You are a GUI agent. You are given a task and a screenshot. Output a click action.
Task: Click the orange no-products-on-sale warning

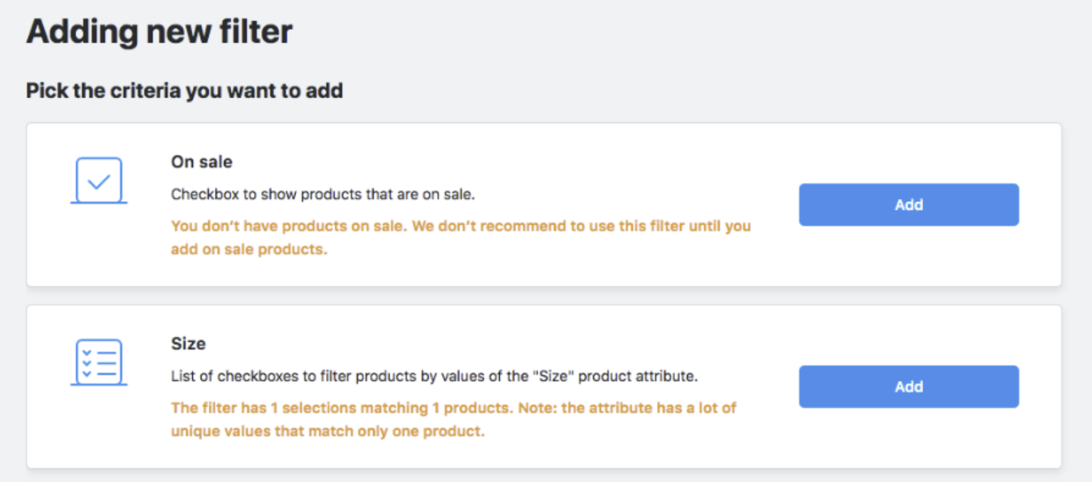(461, 226)
